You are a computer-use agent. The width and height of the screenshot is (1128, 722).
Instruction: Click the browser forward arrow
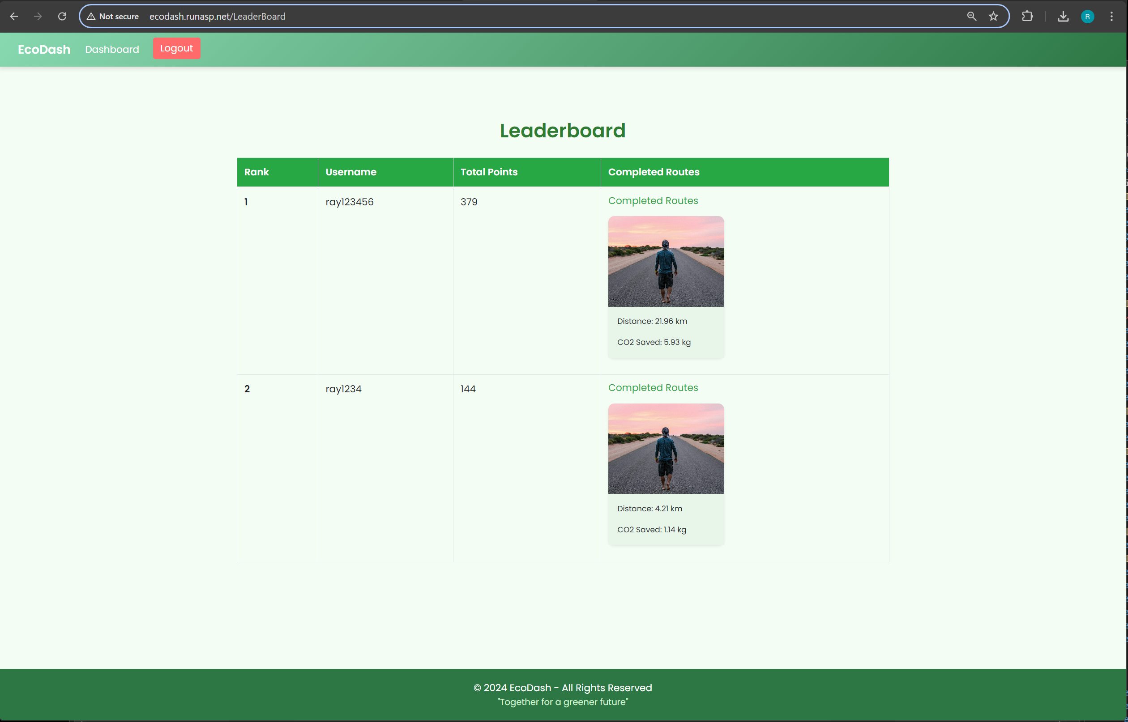pyautogui.click(x=38, y=17)
